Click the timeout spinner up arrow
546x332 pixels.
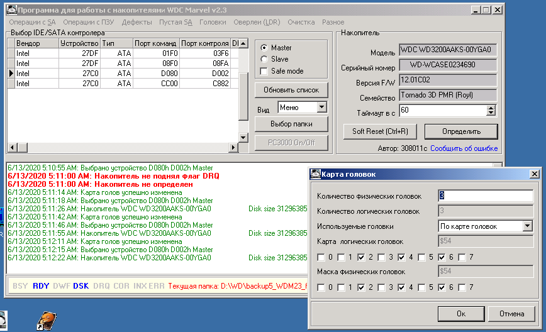click(491, 108)
